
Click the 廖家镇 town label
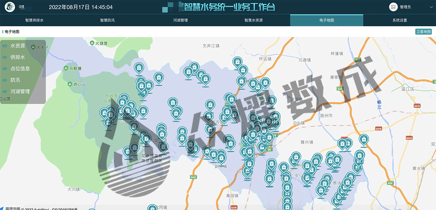point(336,77)
